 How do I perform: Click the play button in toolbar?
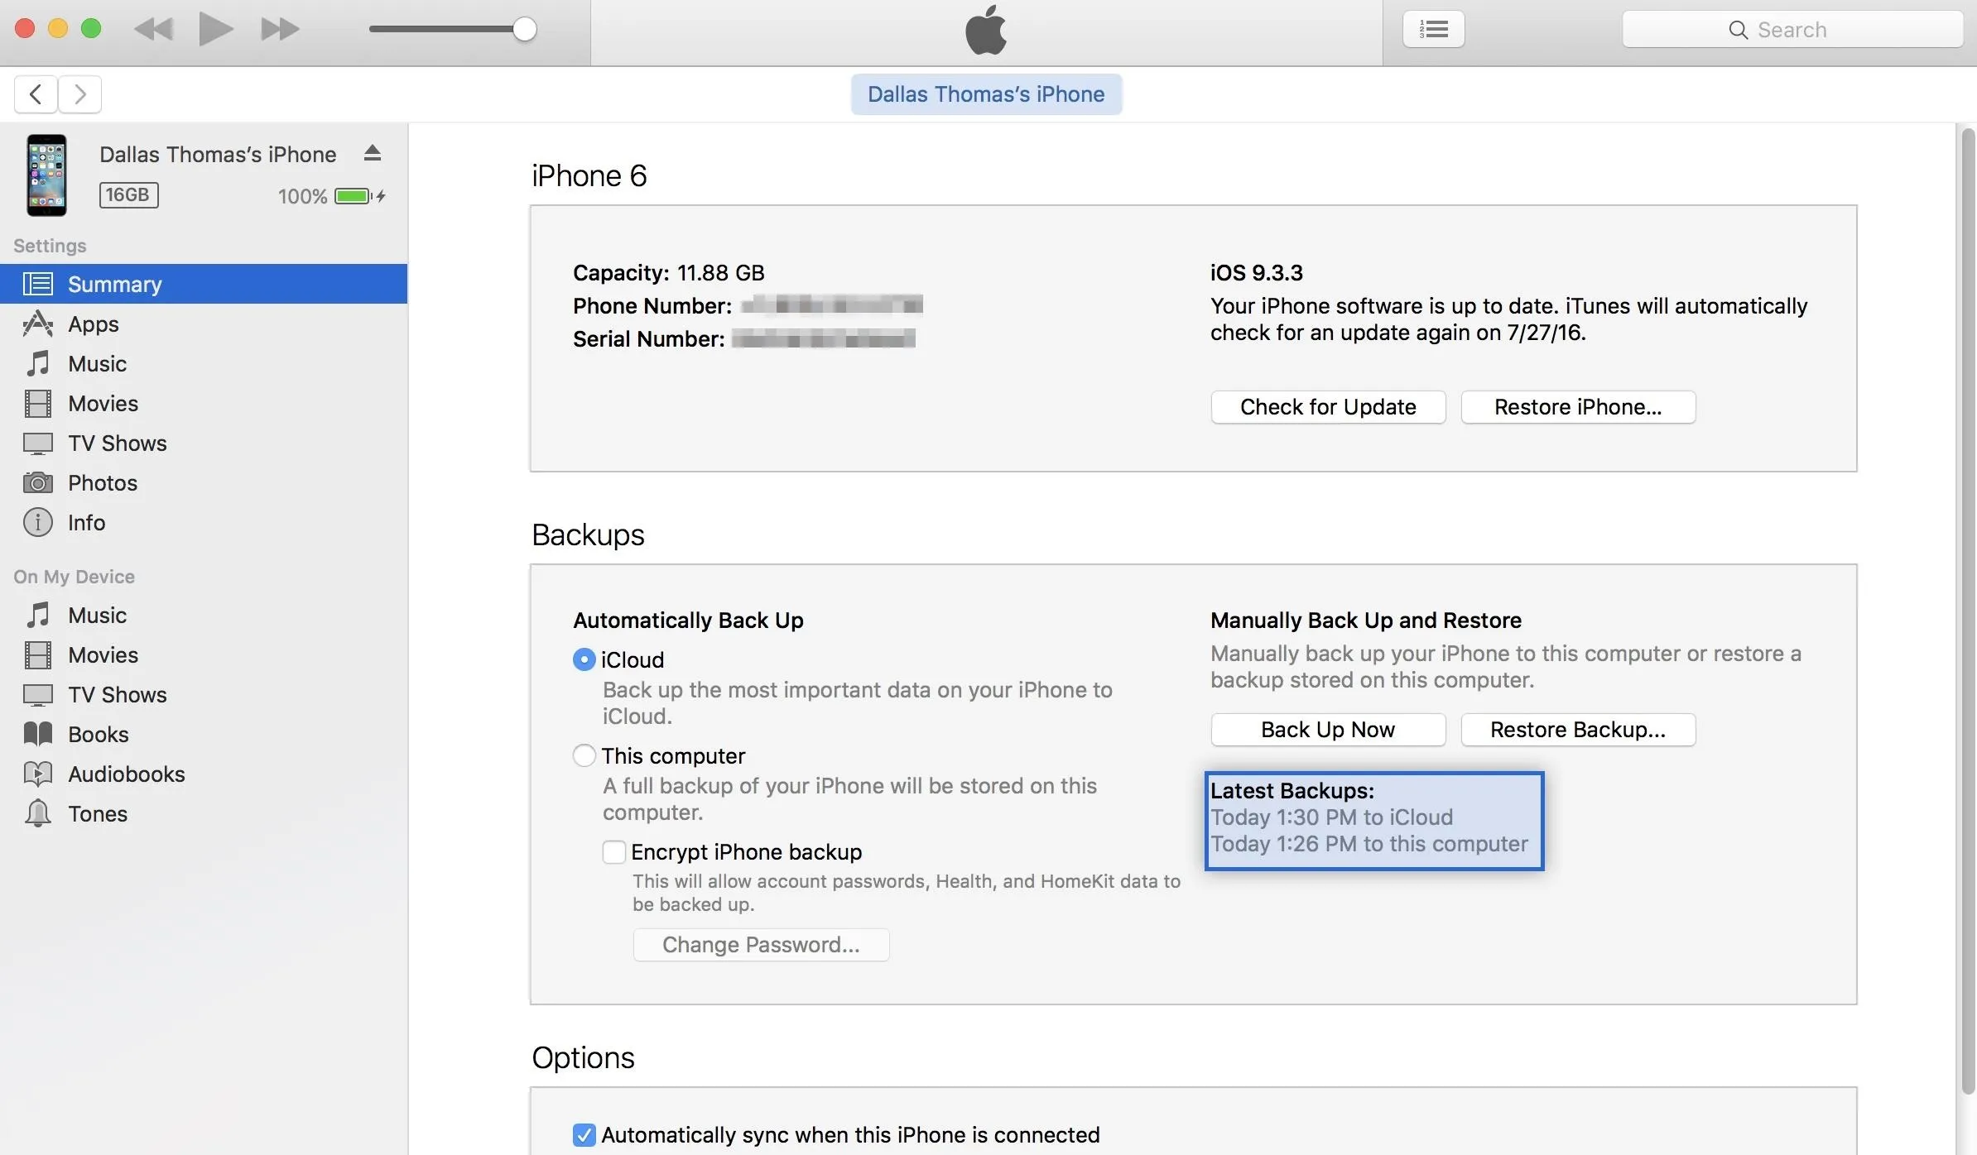point(216,29)
